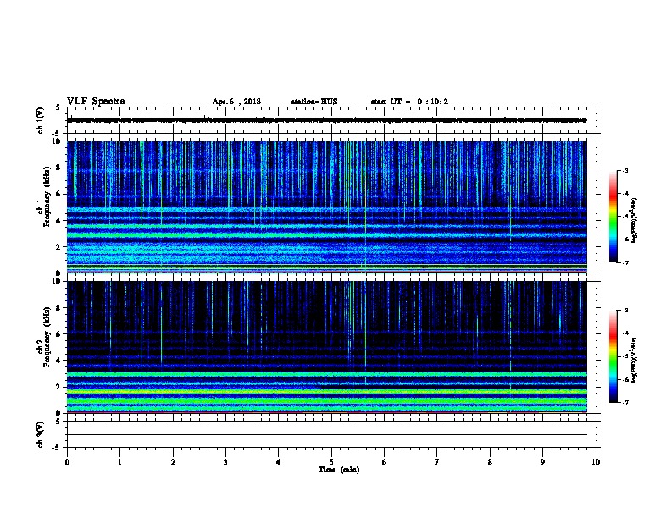Screen dimensions: 671x518
Task: Click the "ch.1(V)" axis label
Action: click(40, 120)
